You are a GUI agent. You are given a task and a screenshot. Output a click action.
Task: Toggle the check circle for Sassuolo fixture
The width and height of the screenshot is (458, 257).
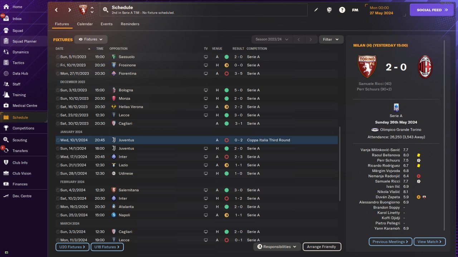pyautogui.click(x=58, y=57)
